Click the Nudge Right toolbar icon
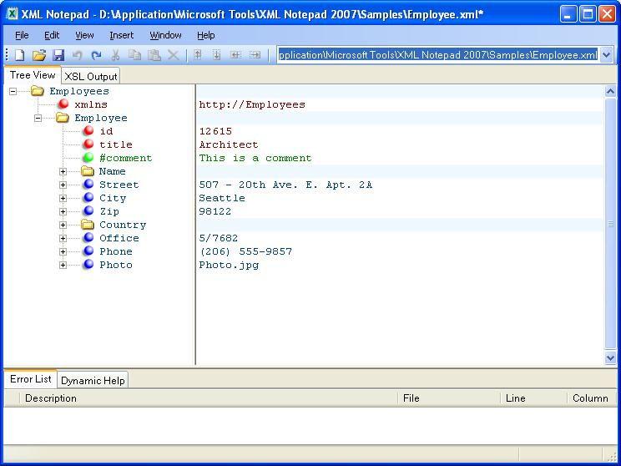Screen dimensions: 621x466 pyautogui.click(x=255, y=55)
